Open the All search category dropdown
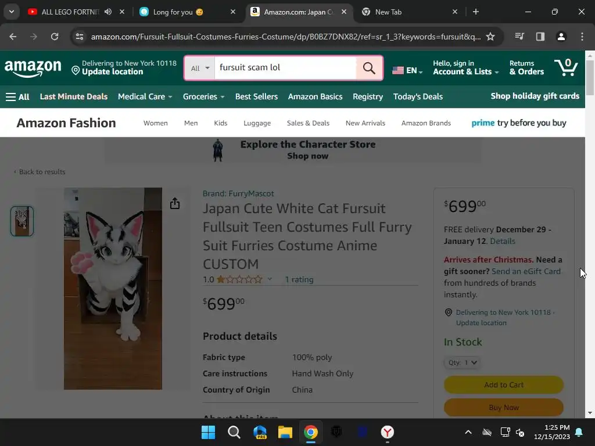The image size is (595, 446). 200,69
